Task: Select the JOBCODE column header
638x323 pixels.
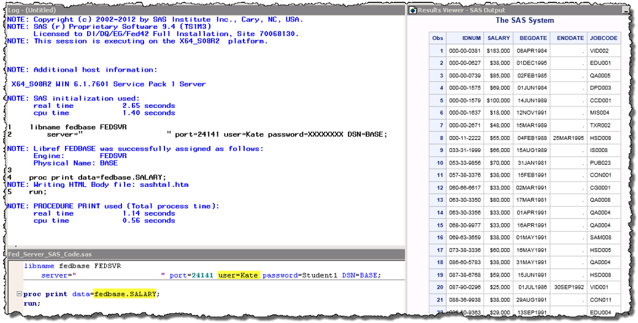Action: tap(604, 38)
